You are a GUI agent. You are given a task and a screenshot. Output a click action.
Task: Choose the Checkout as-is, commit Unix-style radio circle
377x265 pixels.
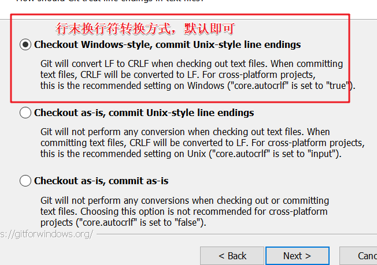point(25,113)
